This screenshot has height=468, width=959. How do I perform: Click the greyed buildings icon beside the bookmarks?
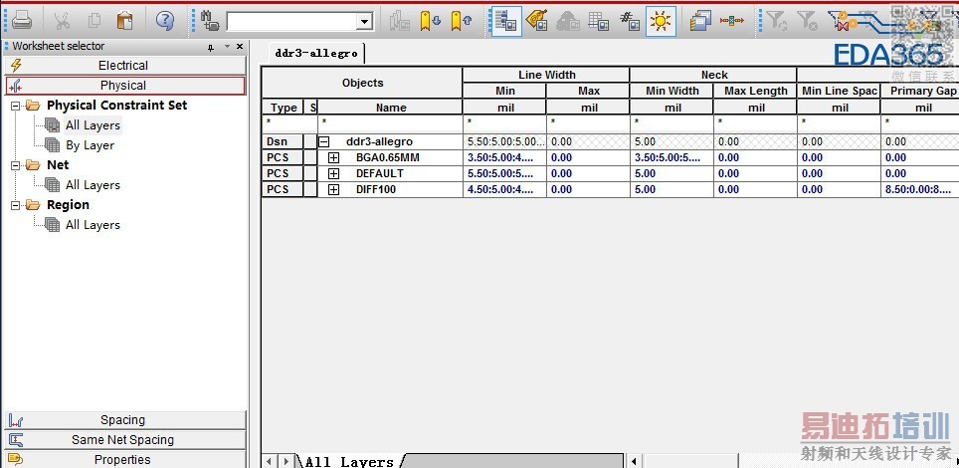click(x=399, y=21)
